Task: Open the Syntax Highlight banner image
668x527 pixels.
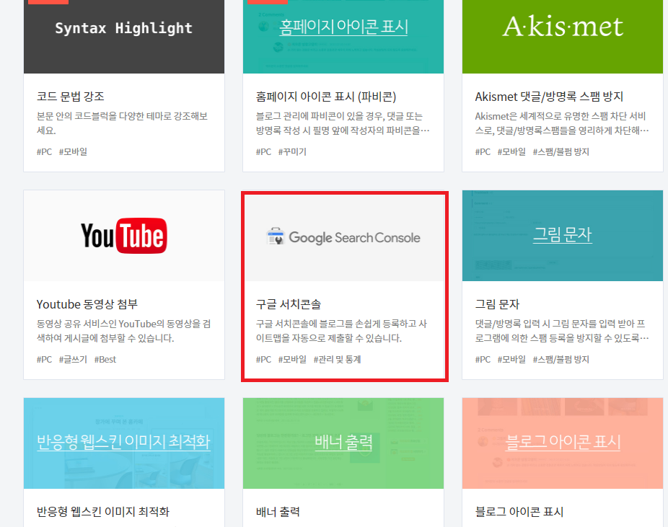Action: pos(124,37)
